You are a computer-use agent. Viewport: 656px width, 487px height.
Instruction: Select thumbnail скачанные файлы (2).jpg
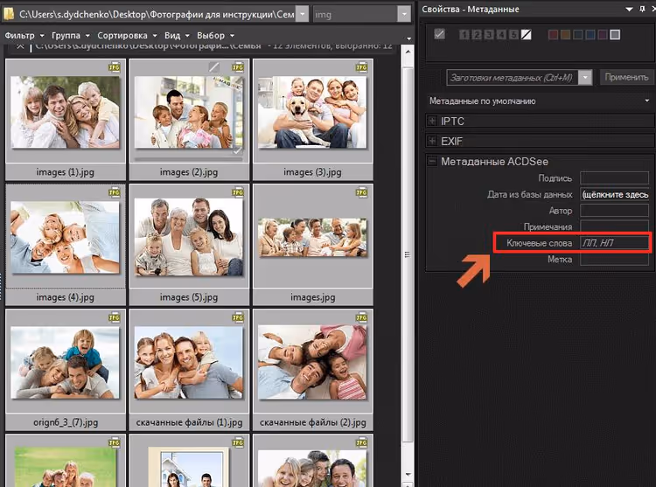tap(312, 363)
